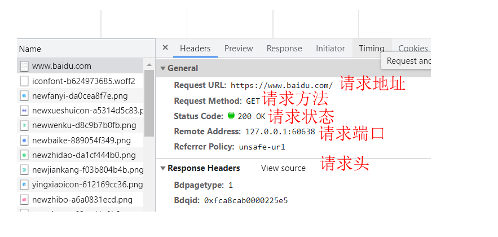
Task: Select newjiankang-f03b804b4b.png request
Action: [x=80, y=170]
